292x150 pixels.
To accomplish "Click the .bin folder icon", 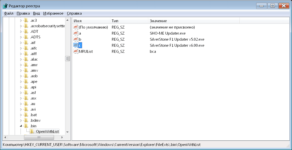I will click(26, 126).
